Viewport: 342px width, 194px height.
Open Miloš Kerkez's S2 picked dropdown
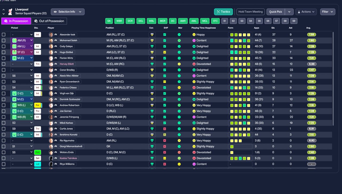point(22,123)
